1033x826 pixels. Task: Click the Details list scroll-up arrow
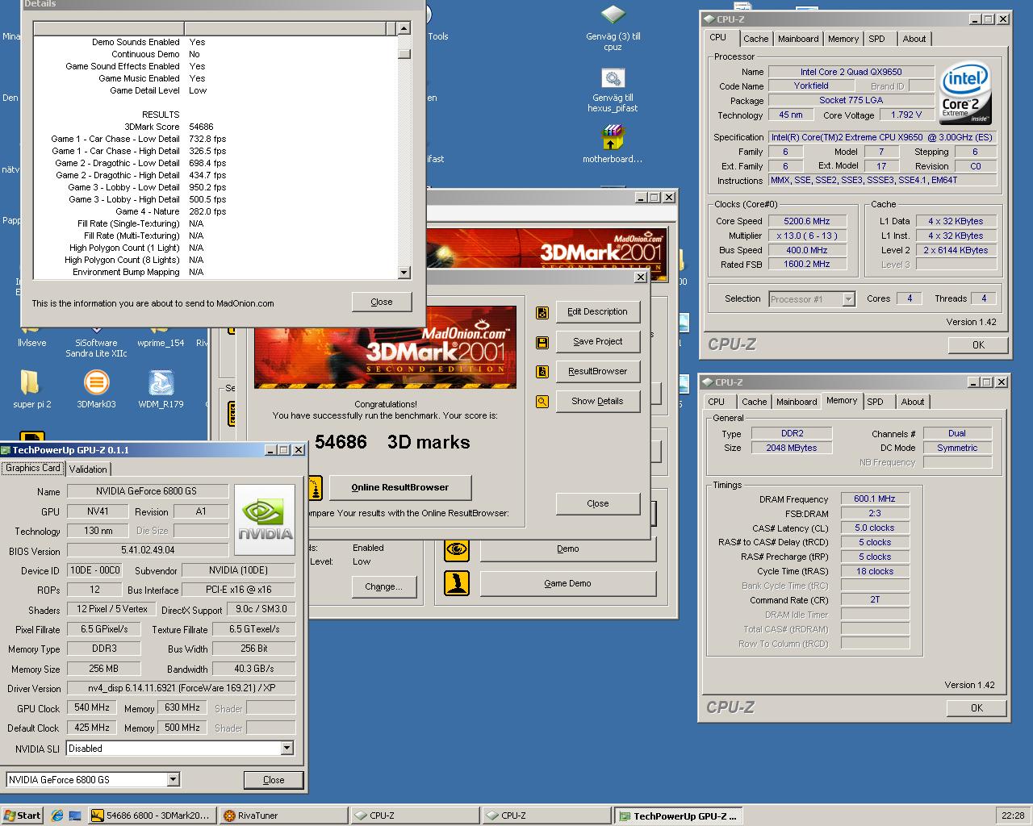coord(404,29)
